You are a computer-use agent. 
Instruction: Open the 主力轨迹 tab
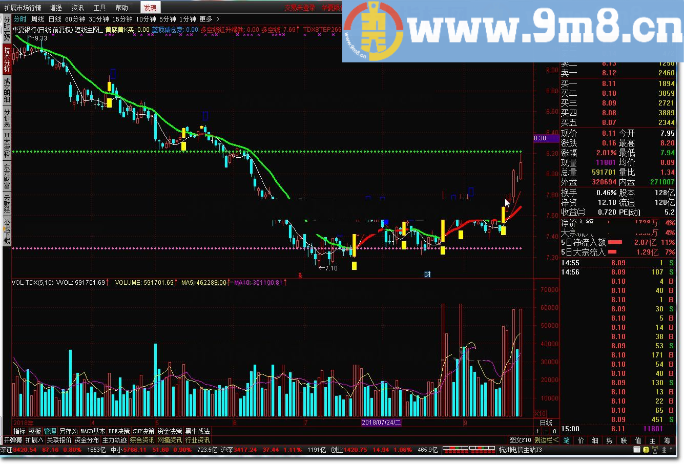point(114,440)
